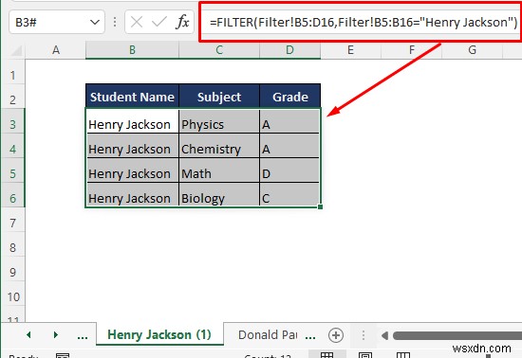Add a new sheet with the plus button
Image resolution: width=522 pixels, height=358 pixels.
pyautogui.click(x=336, y=335)
